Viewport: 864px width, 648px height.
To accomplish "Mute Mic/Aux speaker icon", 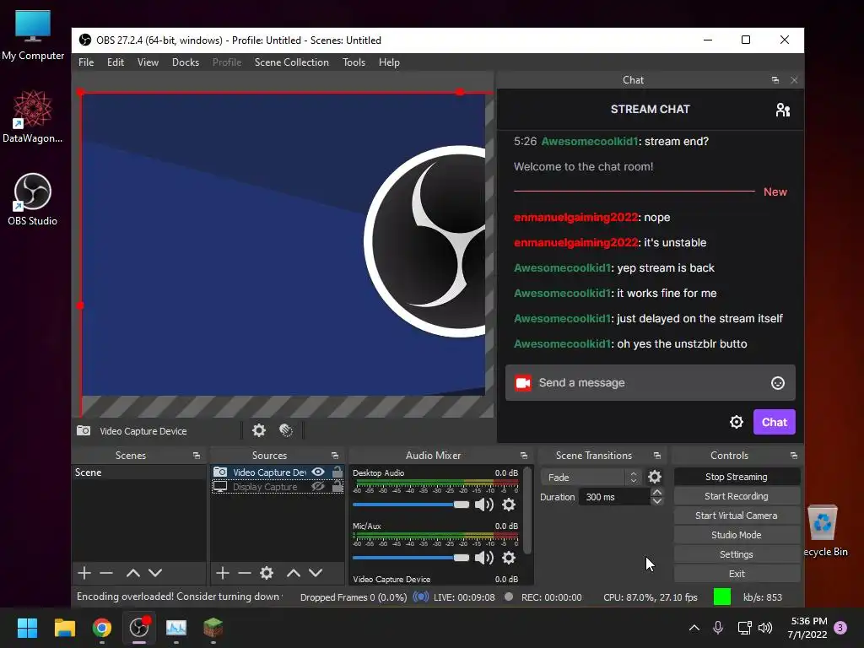I will coord(483,558).
